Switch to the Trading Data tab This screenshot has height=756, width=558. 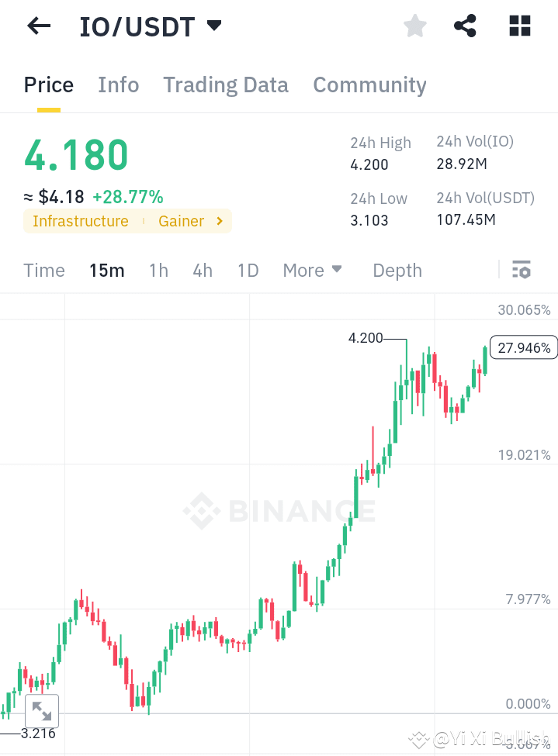pyautogui.click(x=226, y=85)
